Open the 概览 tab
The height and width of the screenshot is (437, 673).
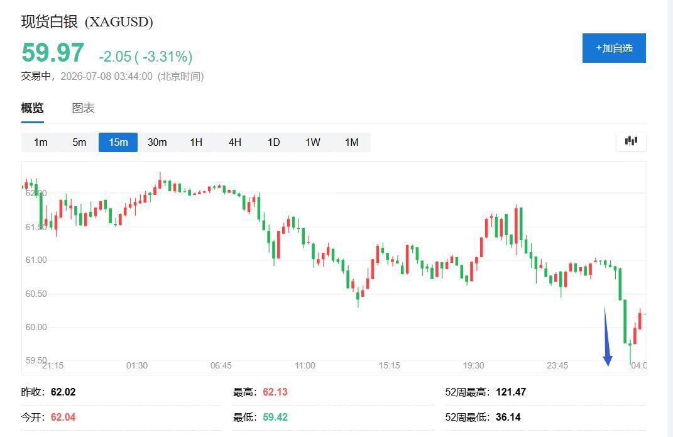click(33, 108)
